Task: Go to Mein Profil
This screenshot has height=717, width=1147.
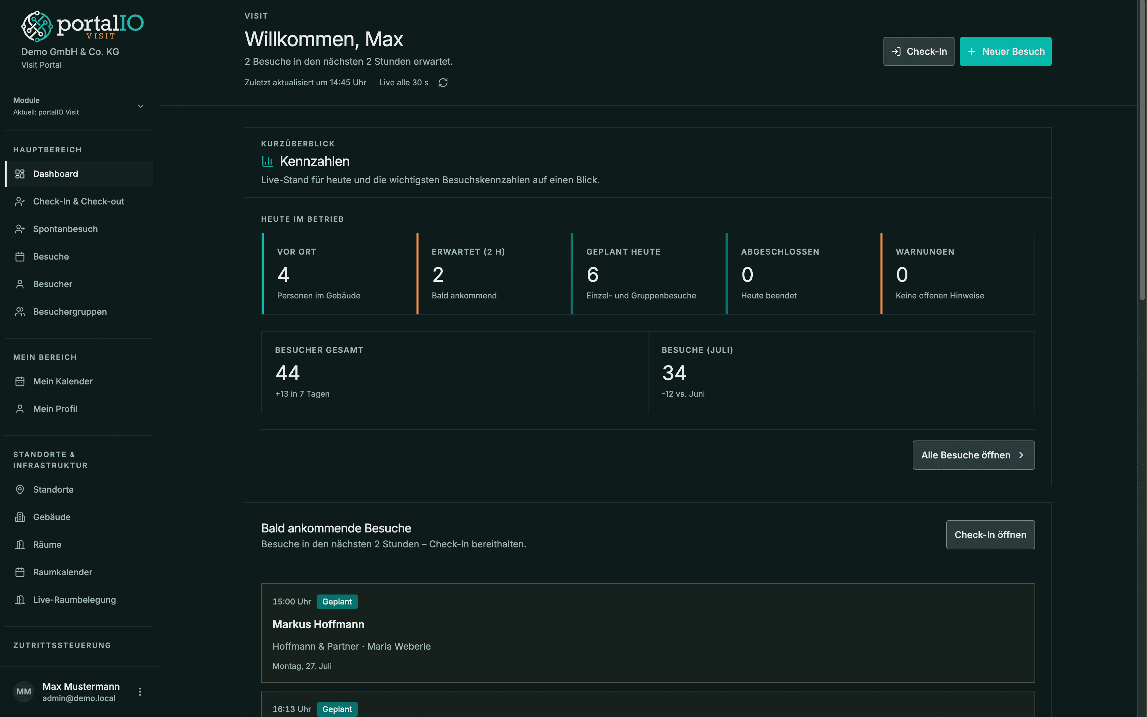Action: pos(80,409)
